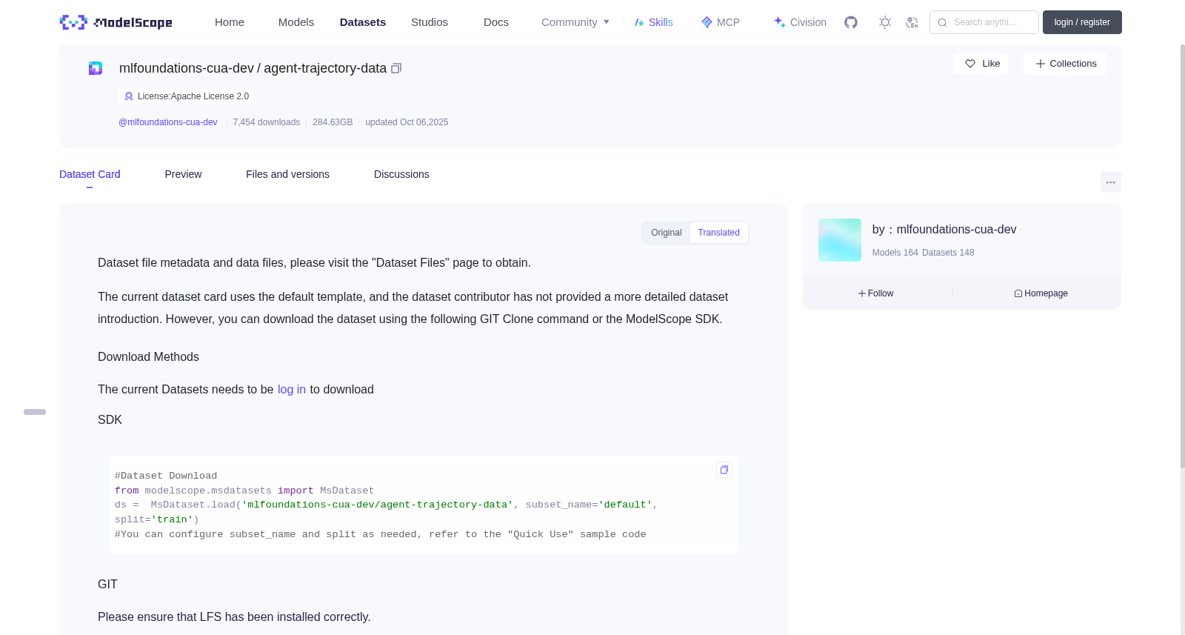This screenshot has height=635, width=1185.
Task: Copy dataset name using the copy icon
Action: point(396,68)
